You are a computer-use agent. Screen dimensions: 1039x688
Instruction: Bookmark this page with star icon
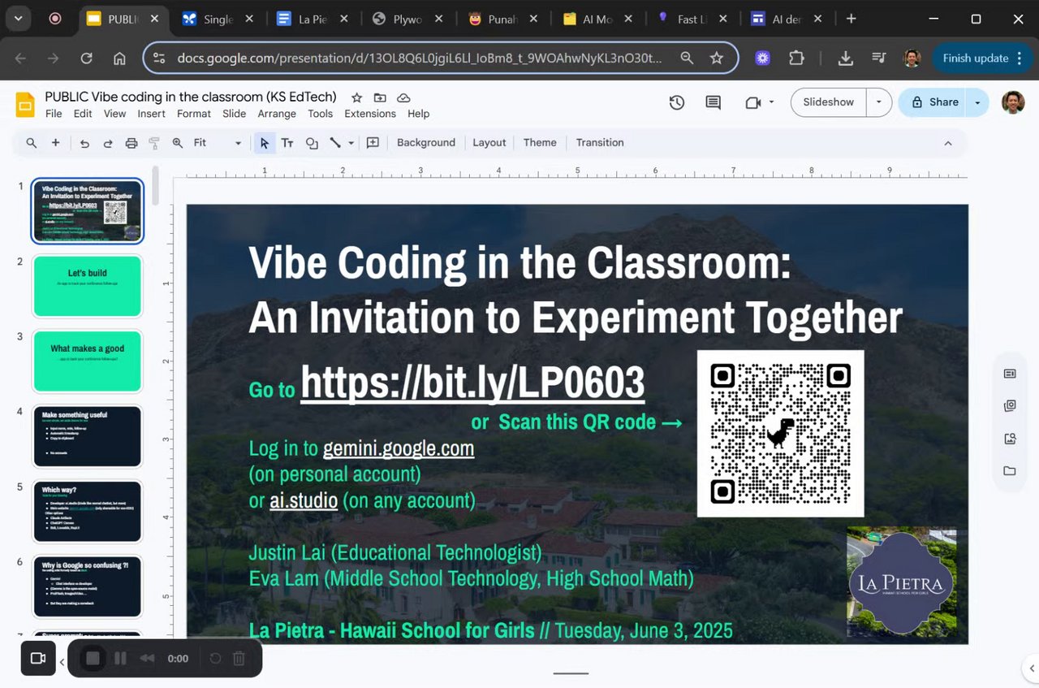(x=717, y=58)
